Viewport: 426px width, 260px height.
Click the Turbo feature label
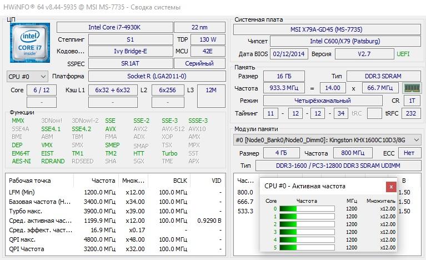[169, 153]
